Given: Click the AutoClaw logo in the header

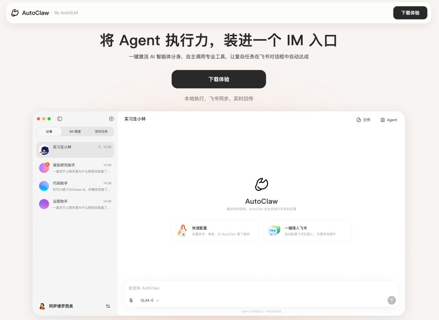Looking at the screenshot, I should (x=30, y=13).
